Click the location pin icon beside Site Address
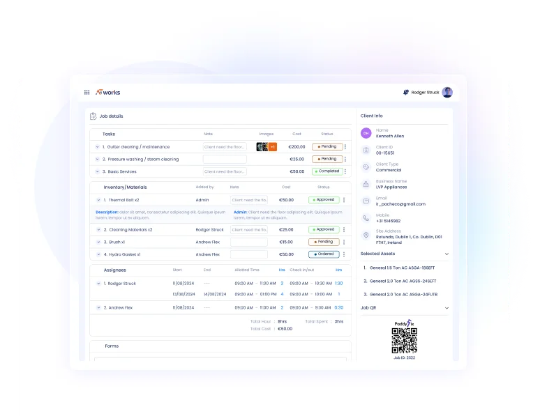 pyautogui.click(x=366, y=236)
